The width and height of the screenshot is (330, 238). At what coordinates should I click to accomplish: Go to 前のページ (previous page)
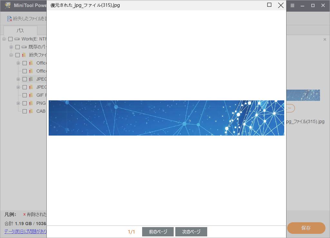pos(158,232)
